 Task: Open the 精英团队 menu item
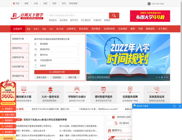pos(150,29)
